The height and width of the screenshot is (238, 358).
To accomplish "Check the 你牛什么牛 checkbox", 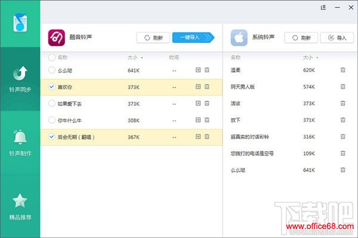I will [x=51, y=120].
